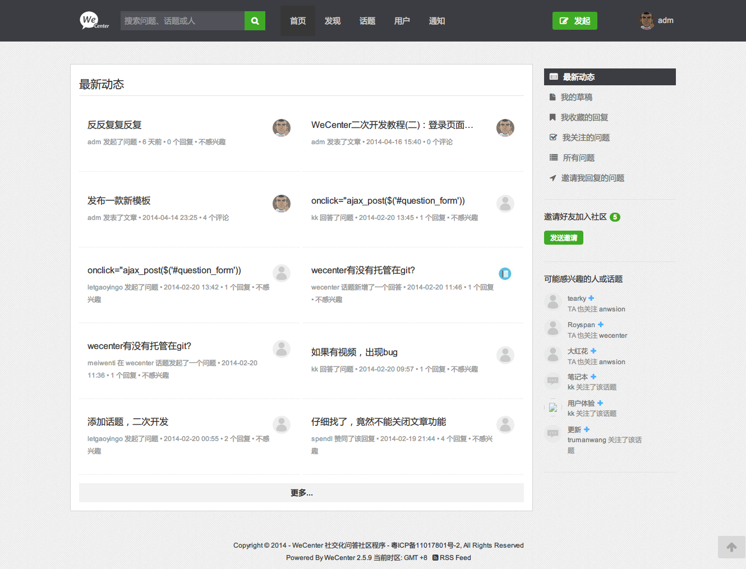Click adm avatar on 反反复复反复 post
746x569 pixels.
coord(282,127)
